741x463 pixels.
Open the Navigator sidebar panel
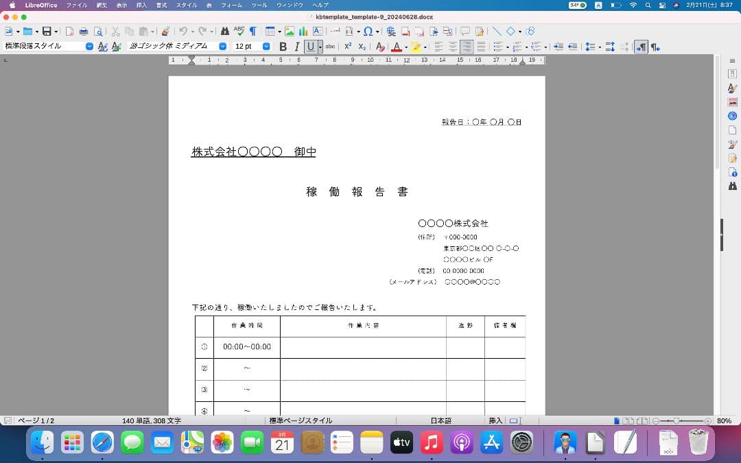tap(732, 116)
